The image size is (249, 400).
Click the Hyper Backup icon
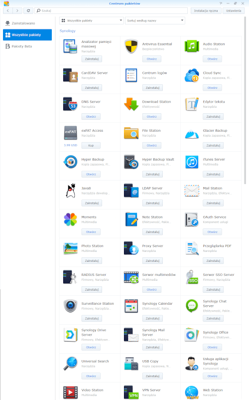pos(70,162)
